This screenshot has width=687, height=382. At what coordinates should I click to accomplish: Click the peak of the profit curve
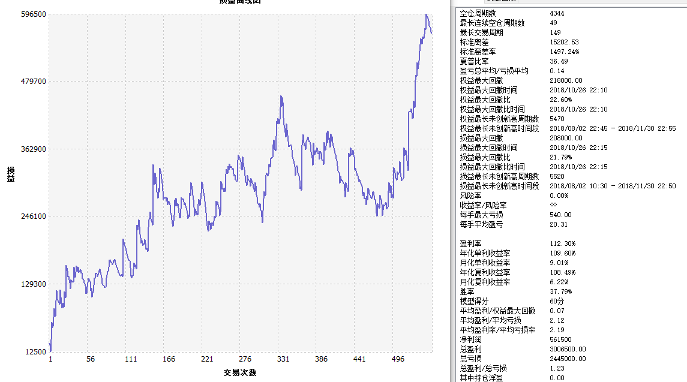click(x=426, y=14)
